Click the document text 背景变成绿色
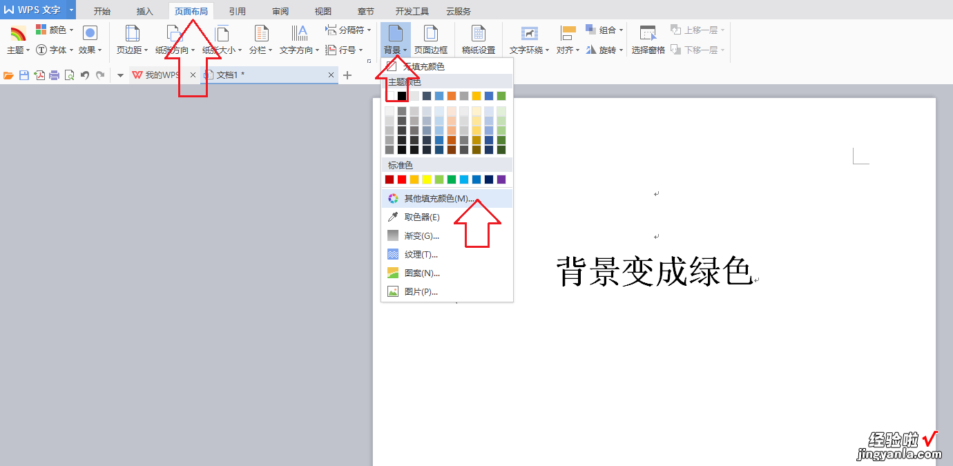The height and width of the screenshot is (466, 953). (x=654, y=271)
